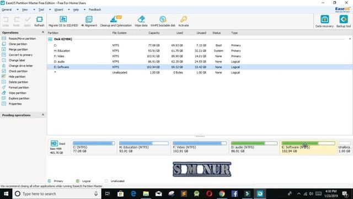
Task: Create WinPE bootable disk
Action: click(163, 22)
